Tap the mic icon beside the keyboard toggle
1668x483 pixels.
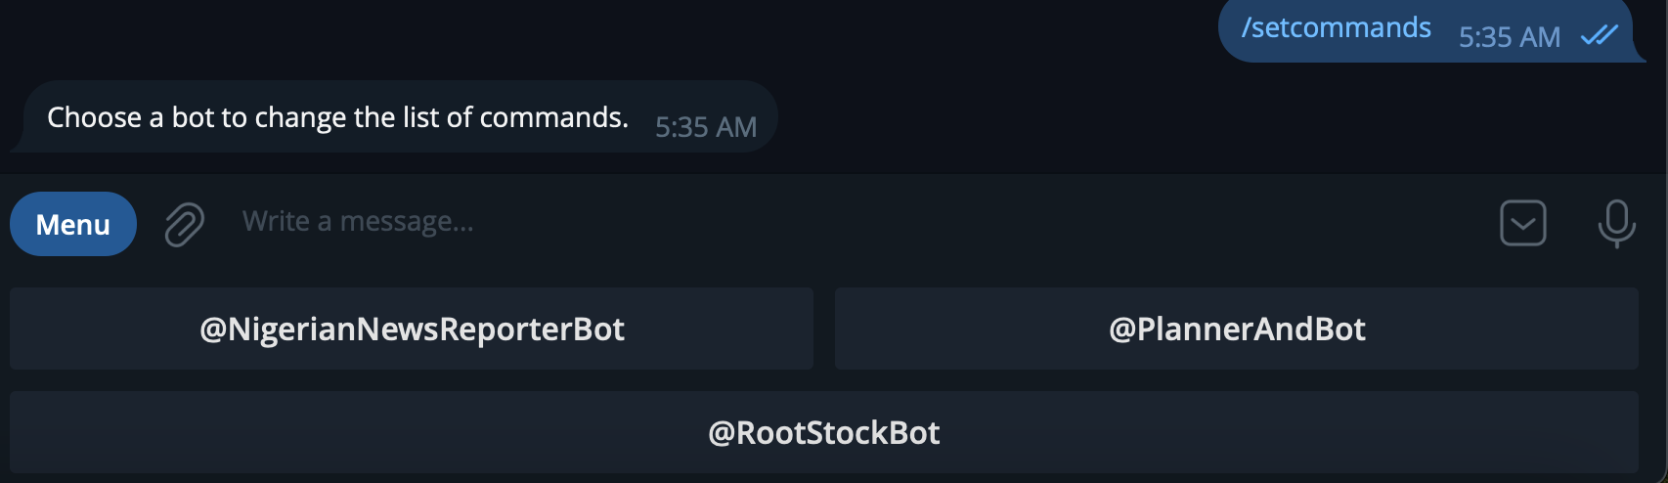(x=1616, y=224)
